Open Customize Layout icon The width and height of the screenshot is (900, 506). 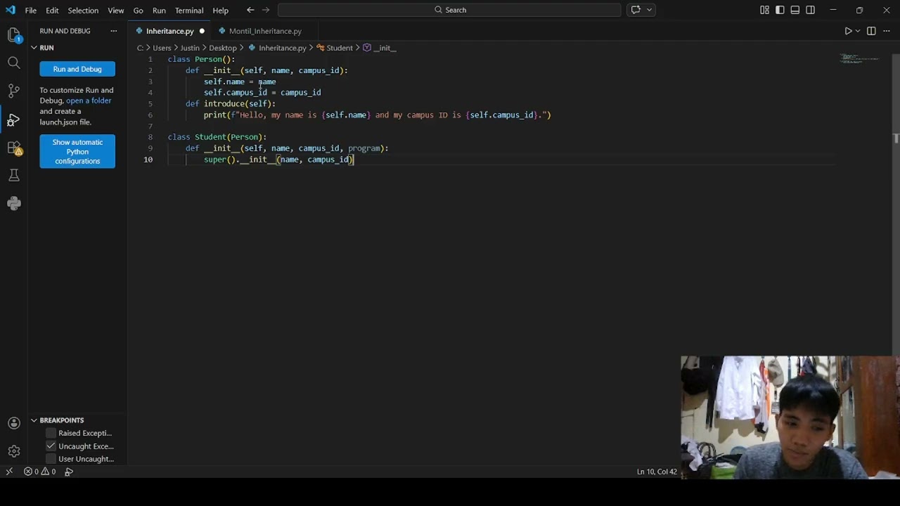pyautogui.click(x=764, y=10)
